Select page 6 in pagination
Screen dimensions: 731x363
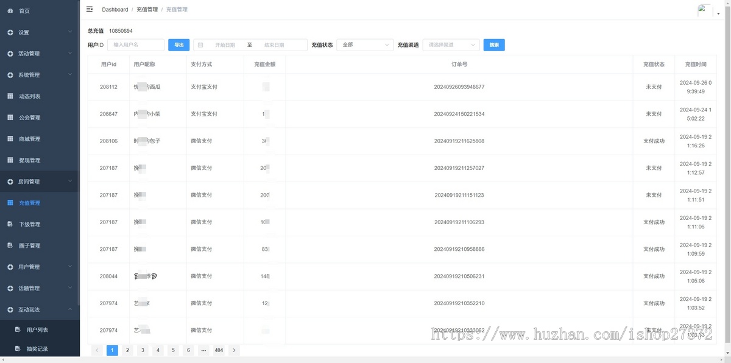point(188,350)
